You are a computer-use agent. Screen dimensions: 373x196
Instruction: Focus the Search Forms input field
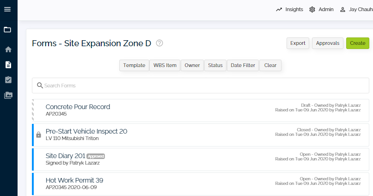pyautogui.click(x=201, y=86)
